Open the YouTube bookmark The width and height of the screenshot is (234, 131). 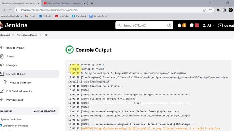62,16
